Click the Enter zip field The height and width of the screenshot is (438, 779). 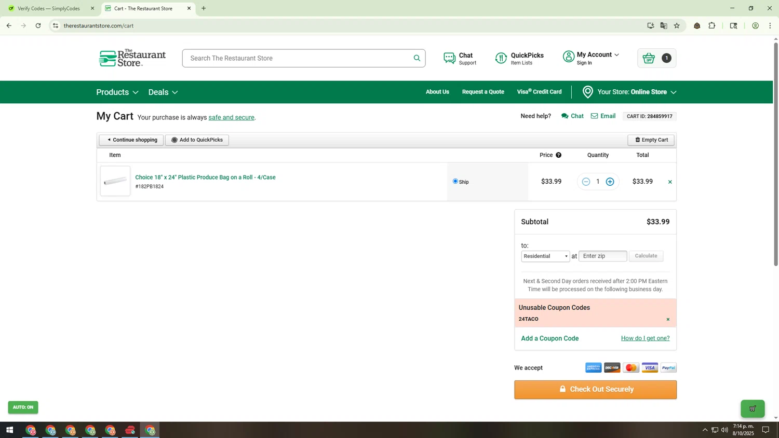coord(602,256)
